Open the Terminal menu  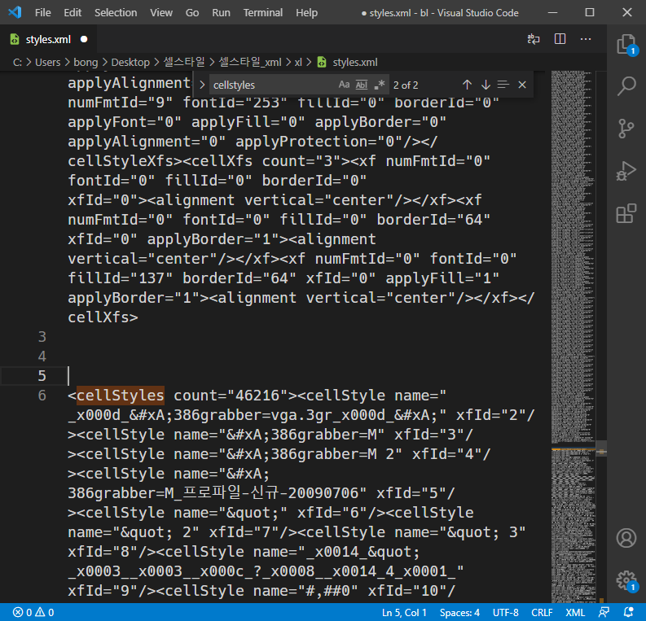coord(263,13)
